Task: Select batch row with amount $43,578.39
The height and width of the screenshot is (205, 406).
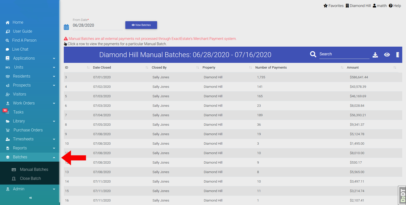Action: point(233,87)
